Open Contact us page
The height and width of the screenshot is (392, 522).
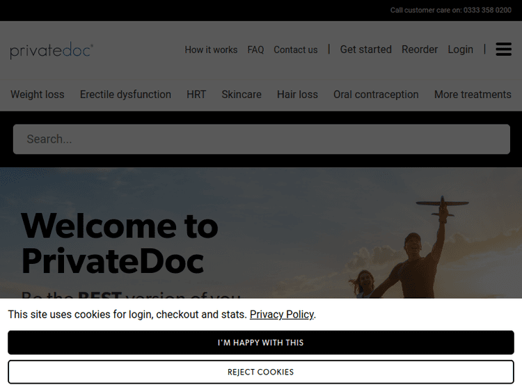pyautogui.click(x=296, y=49)
